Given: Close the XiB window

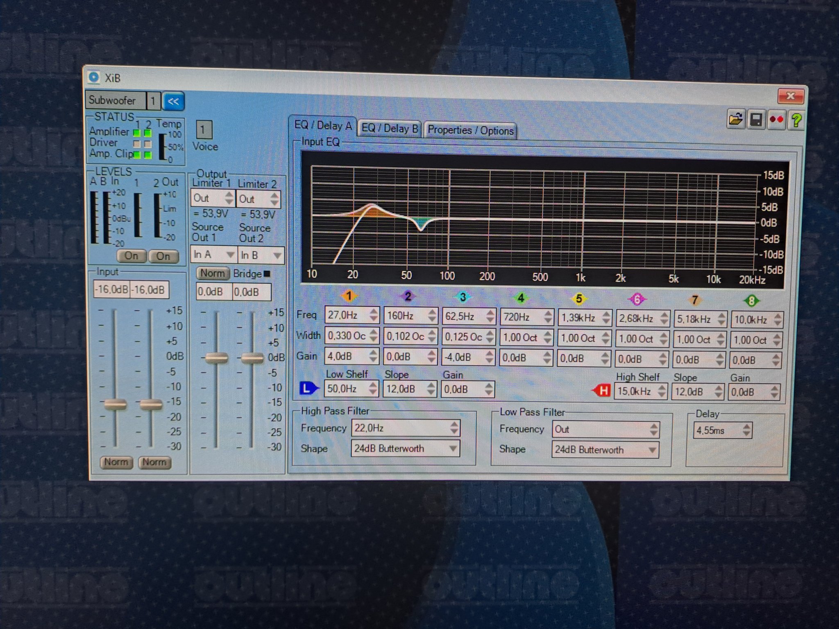Looking at the screenshot, I should [791, 96].
